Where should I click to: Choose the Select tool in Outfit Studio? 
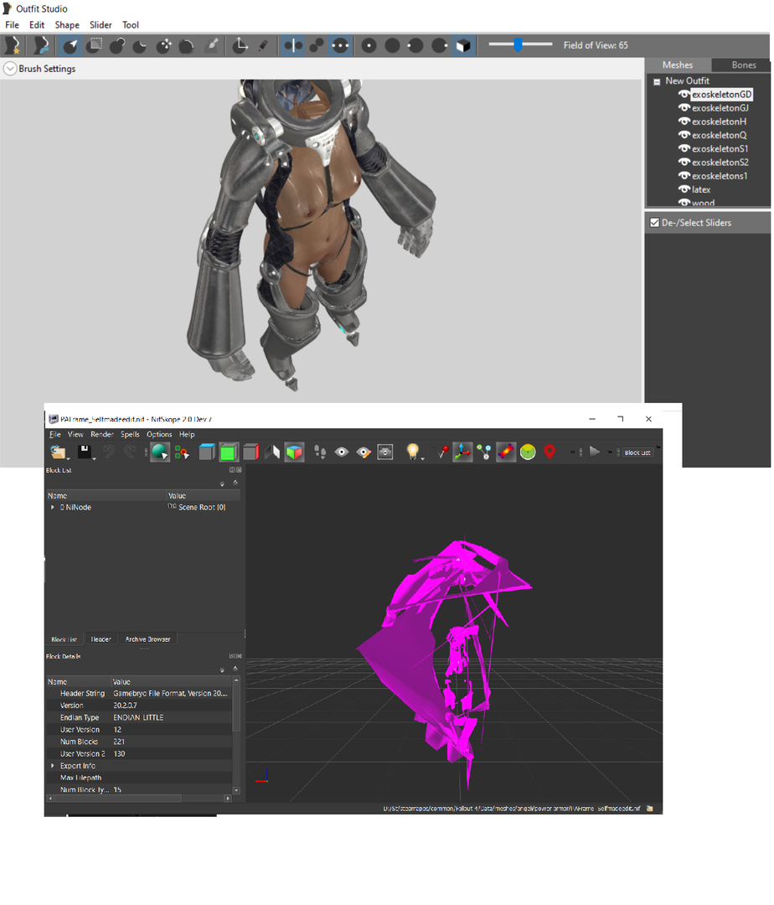(70, 45)
